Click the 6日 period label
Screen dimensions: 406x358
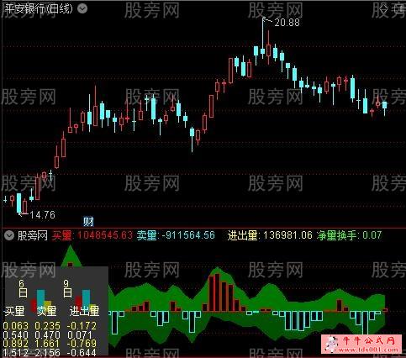tap(23, 289)
